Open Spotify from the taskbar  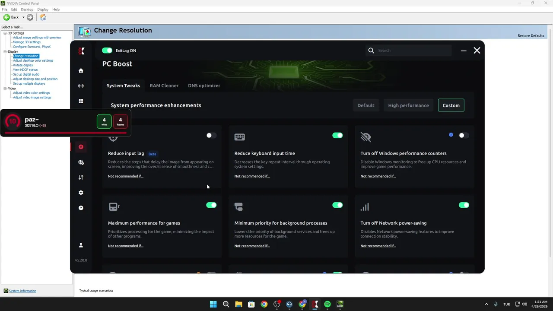[x=327, y=304]
